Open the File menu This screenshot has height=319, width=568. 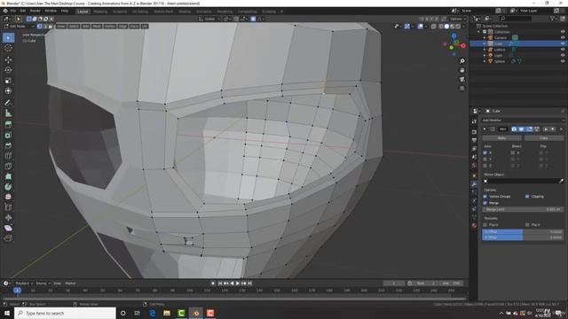(13, 11)
